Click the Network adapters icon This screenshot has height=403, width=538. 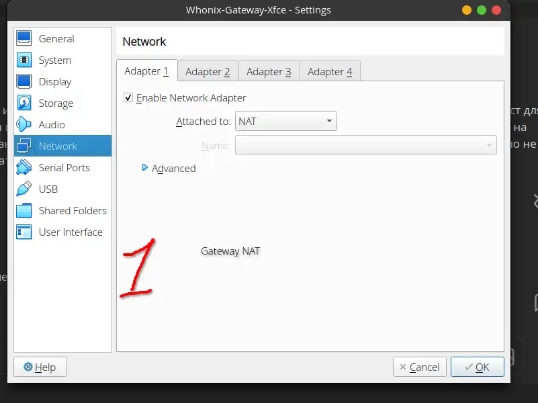[x=24, y=146]
